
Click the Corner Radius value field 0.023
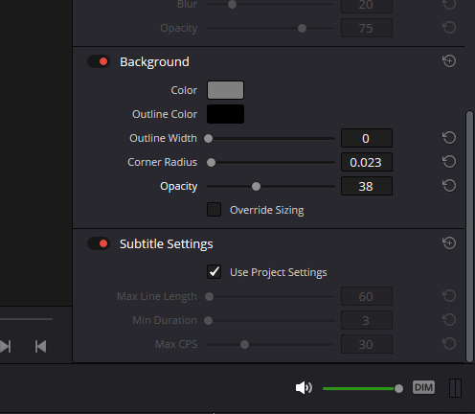point(367,162)
